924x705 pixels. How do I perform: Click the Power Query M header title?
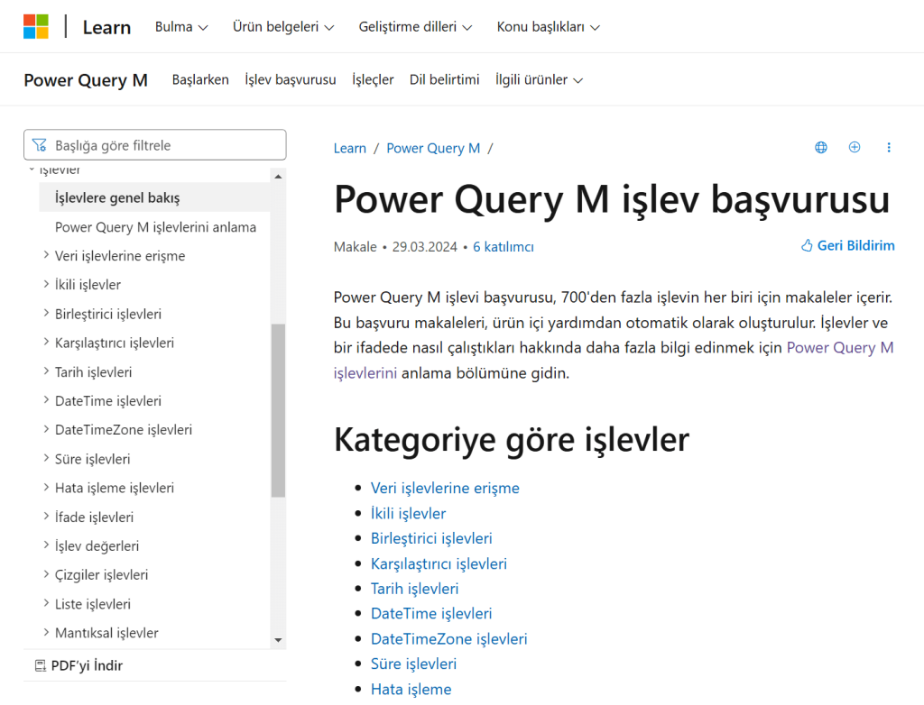pyautogui.click(x=86, y=80)
